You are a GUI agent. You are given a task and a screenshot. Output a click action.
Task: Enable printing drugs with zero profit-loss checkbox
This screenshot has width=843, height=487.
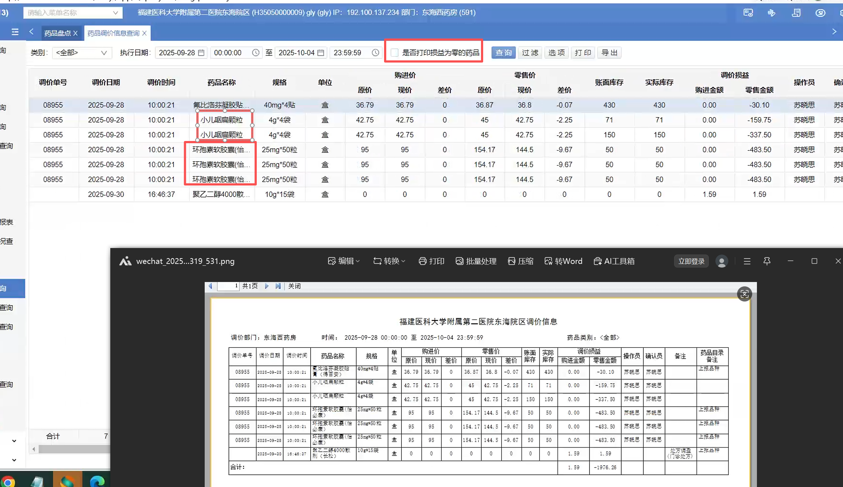click(x=395, y=53)
